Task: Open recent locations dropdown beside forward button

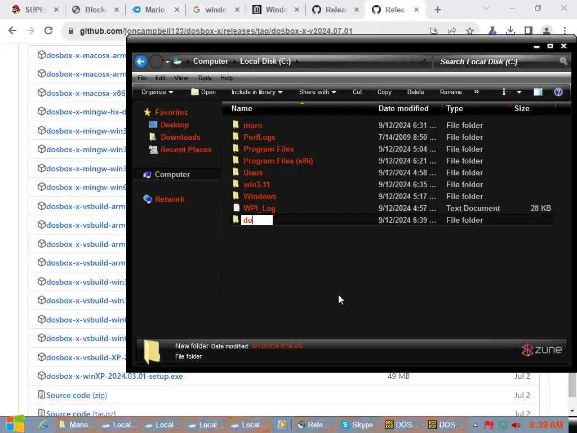Action: [x=167, y=61]
